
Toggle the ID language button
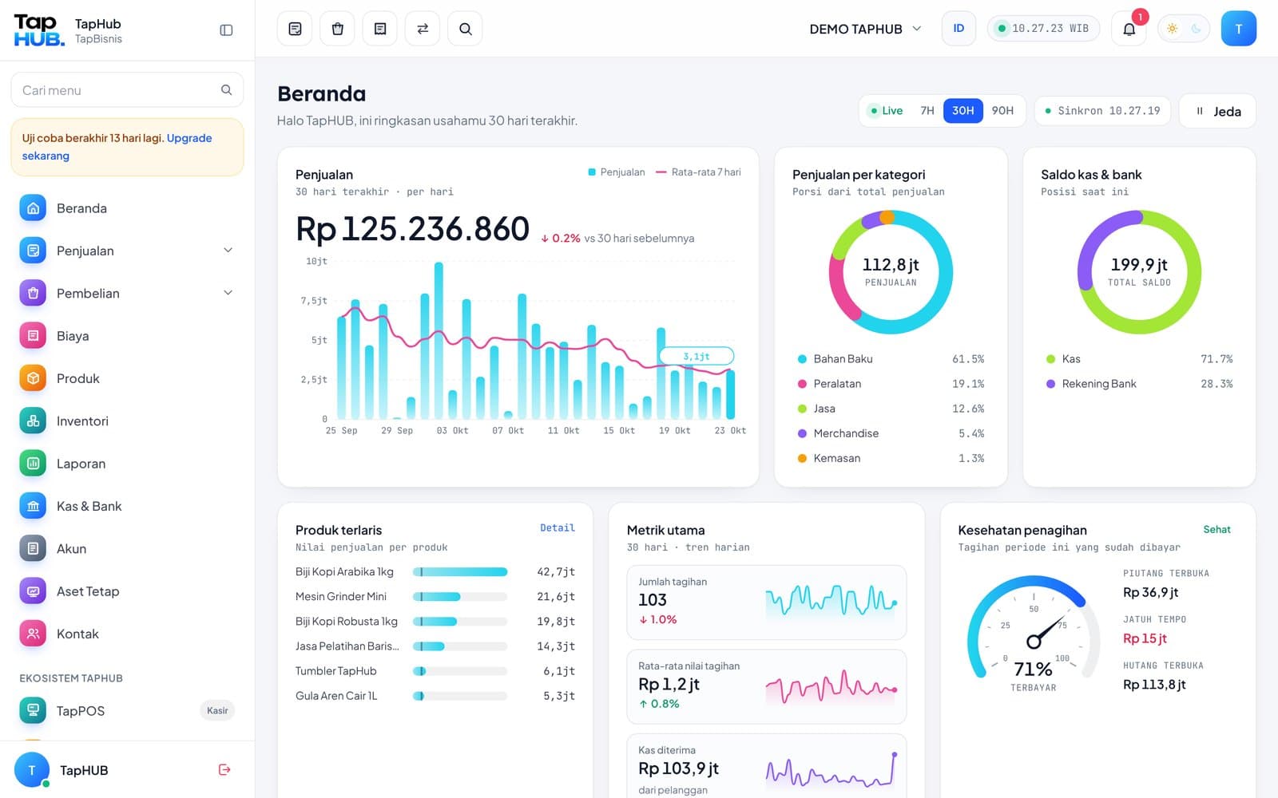pos(958,29)
